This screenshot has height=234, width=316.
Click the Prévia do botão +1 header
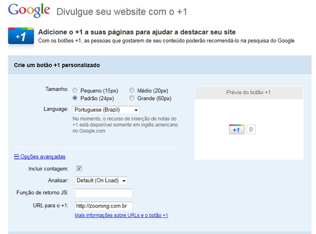click(248, 92)
